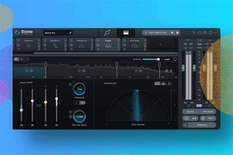Screen dimensions: 233x155
Task: Click the first crossover handle near 100 Hz
Action: (46, 65)
